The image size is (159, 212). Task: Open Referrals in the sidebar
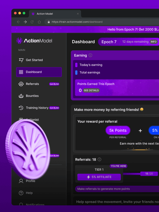(39, 84)
